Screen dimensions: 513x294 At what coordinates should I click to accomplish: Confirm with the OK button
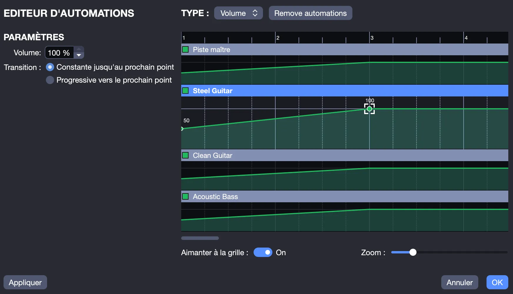tap(497, 282)
